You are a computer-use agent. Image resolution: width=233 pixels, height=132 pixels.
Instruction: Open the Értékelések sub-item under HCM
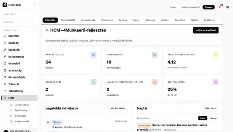(x=20, y=116)
